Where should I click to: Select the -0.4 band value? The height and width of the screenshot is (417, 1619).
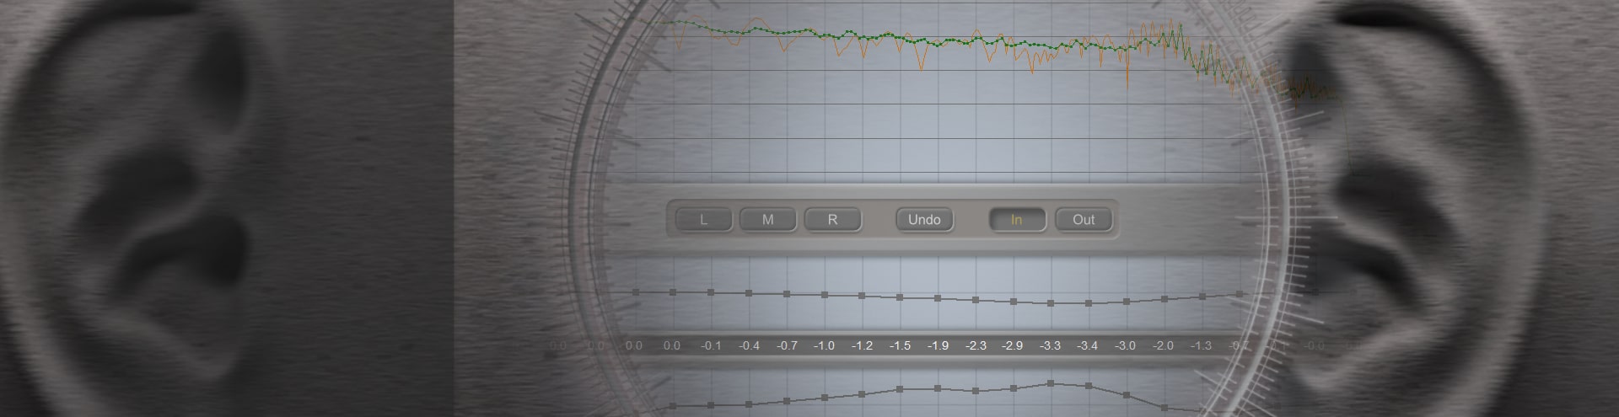coord(749,345)
